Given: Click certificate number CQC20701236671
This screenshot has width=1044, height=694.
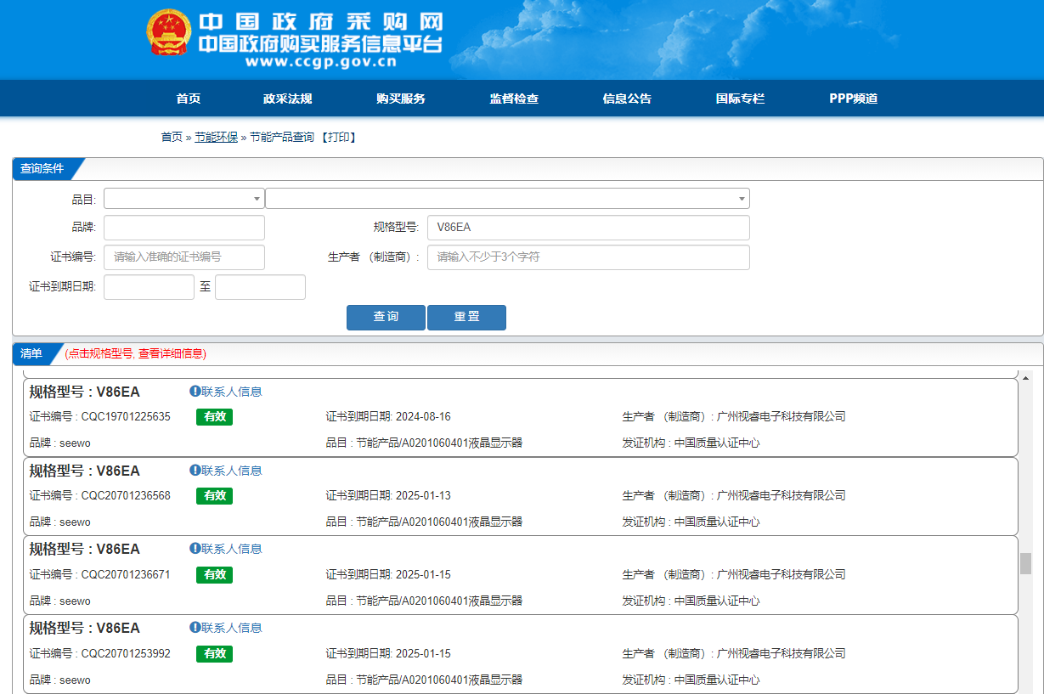Looking at the screenshot, I should click(x=126, y=574).
